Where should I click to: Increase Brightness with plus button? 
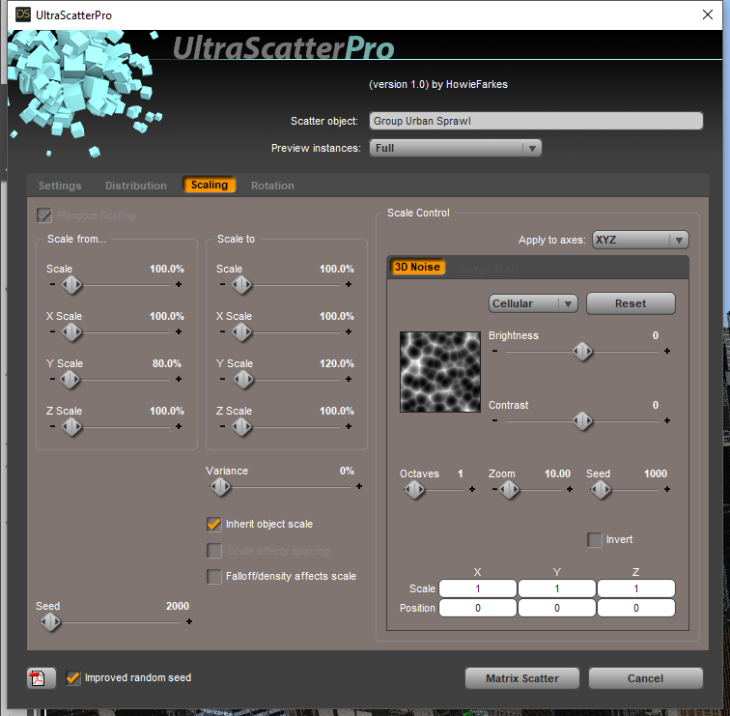667,351
